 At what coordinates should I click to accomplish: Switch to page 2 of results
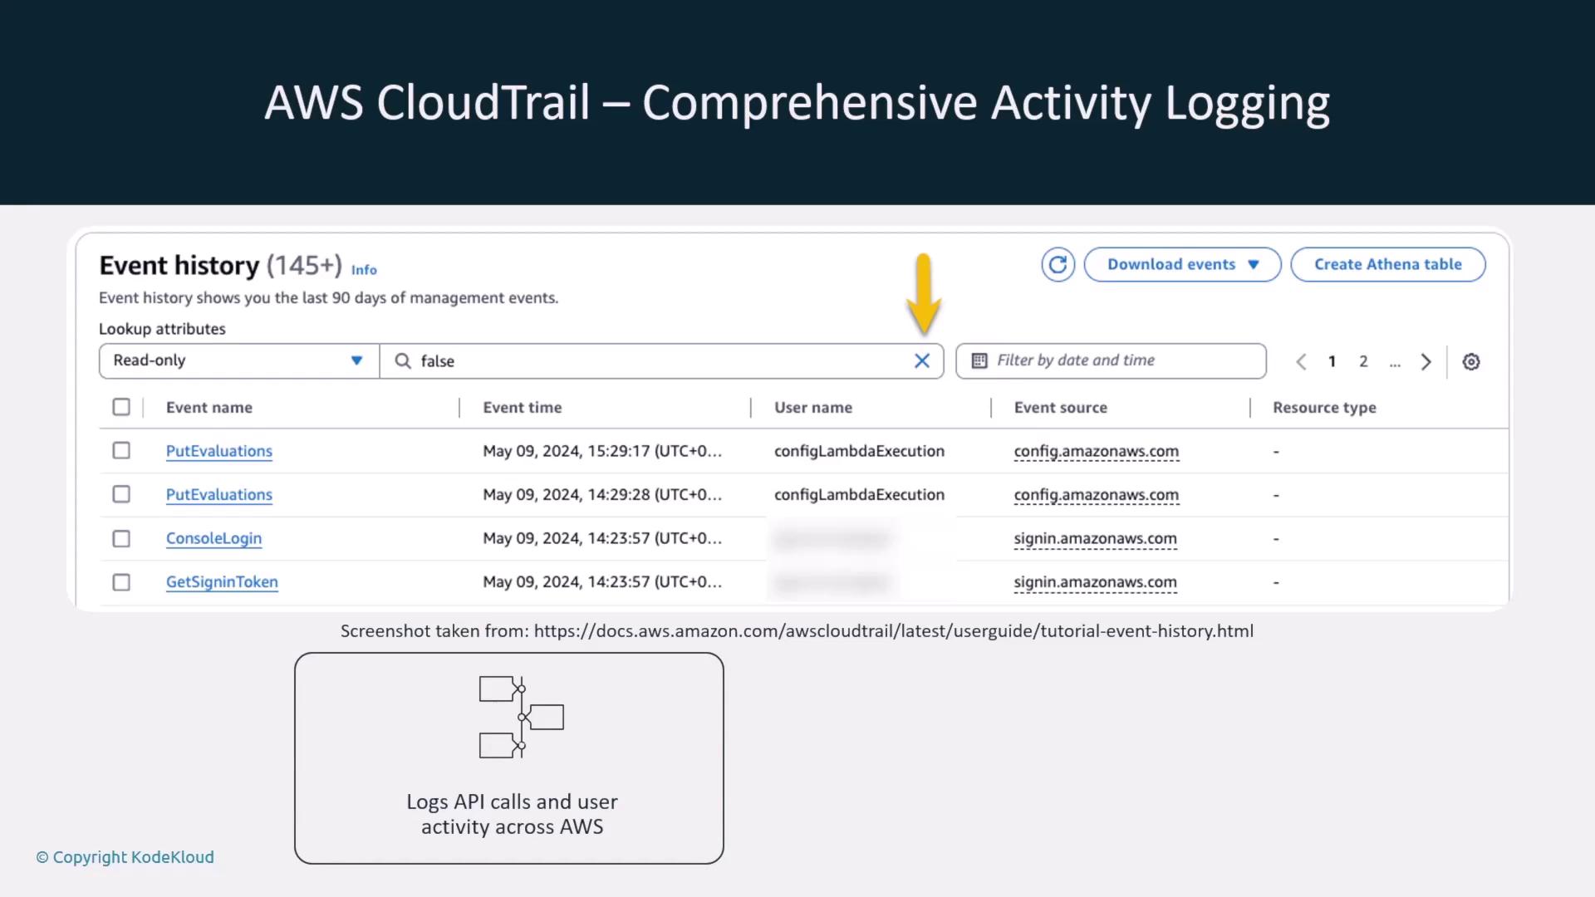click(x=1363, y=361)
